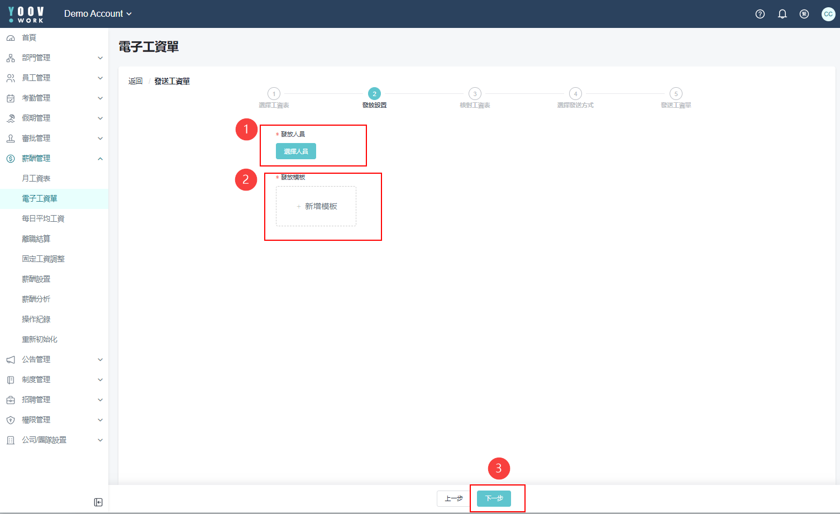Collapse the sidebar using bottom toggle icon

point(98,502)
